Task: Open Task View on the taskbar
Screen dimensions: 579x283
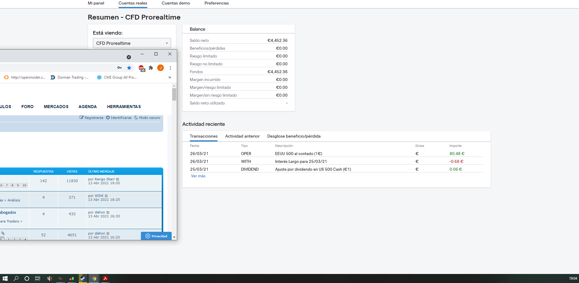Action: point(38,278)
